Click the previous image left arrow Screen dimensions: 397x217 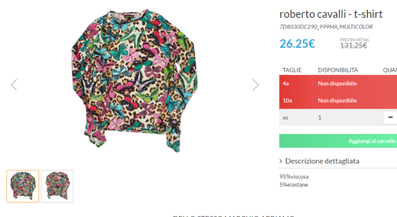click(14, 85)
